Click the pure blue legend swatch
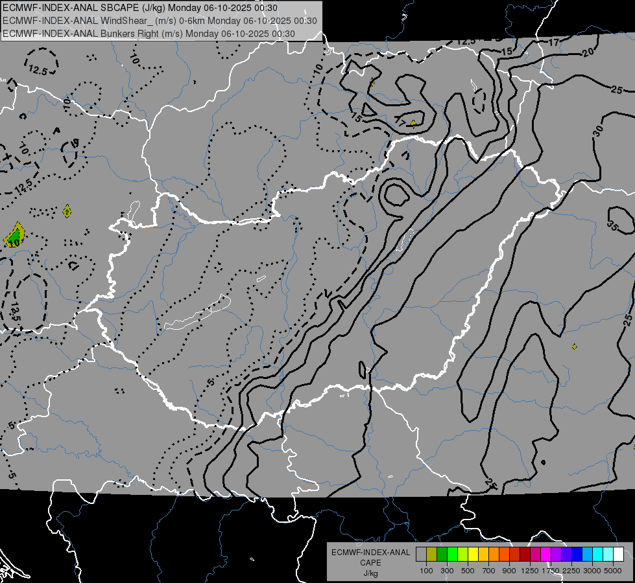 pyautogui.click(x=577, y=554)
